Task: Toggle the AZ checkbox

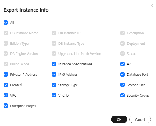Action: click(x=122, y=64)
